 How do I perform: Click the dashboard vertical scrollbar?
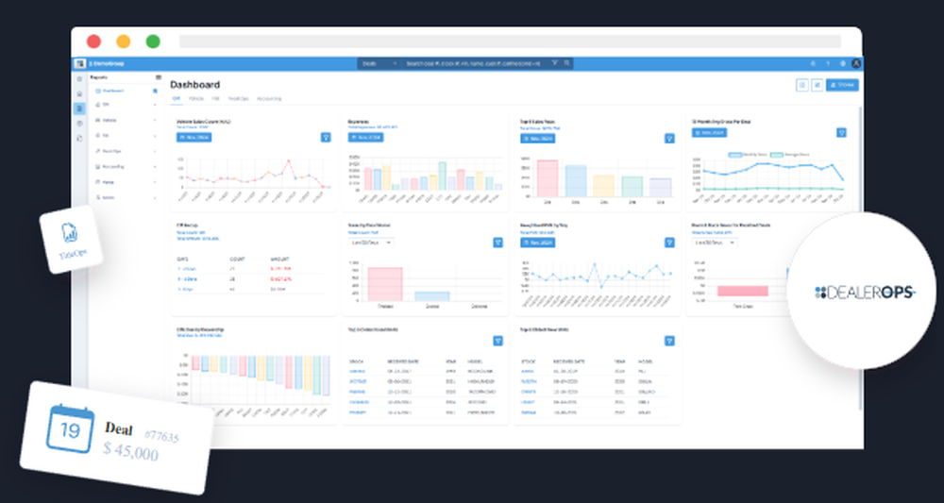tap(861, 259)
